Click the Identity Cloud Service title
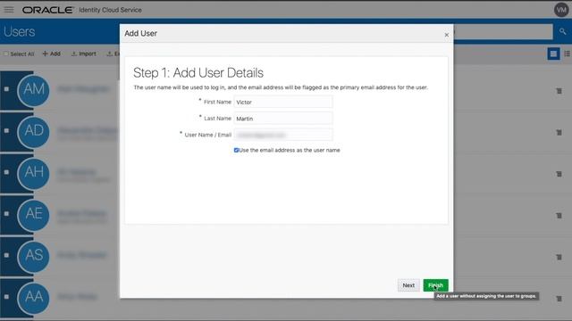 110,10
